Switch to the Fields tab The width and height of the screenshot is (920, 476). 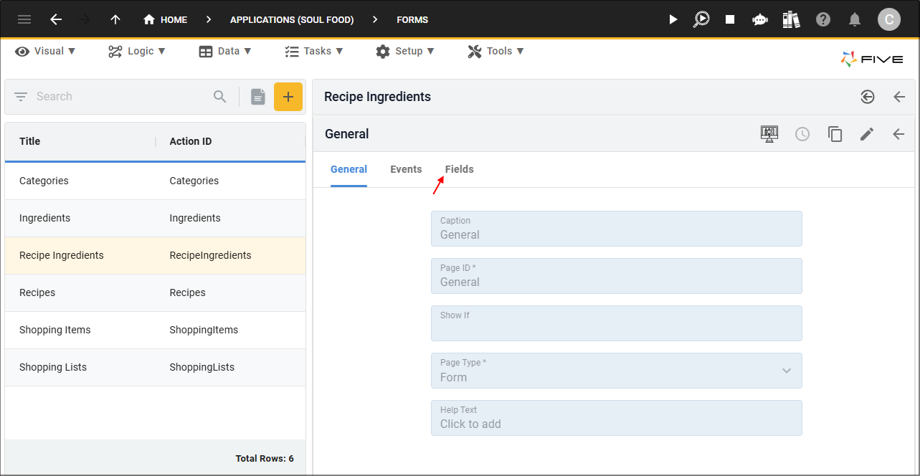point(459,169)
